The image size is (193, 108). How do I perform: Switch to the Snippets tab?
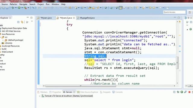tap(105, 92)
